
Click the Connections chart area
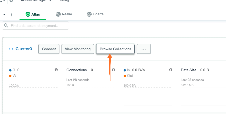(91, 96)
